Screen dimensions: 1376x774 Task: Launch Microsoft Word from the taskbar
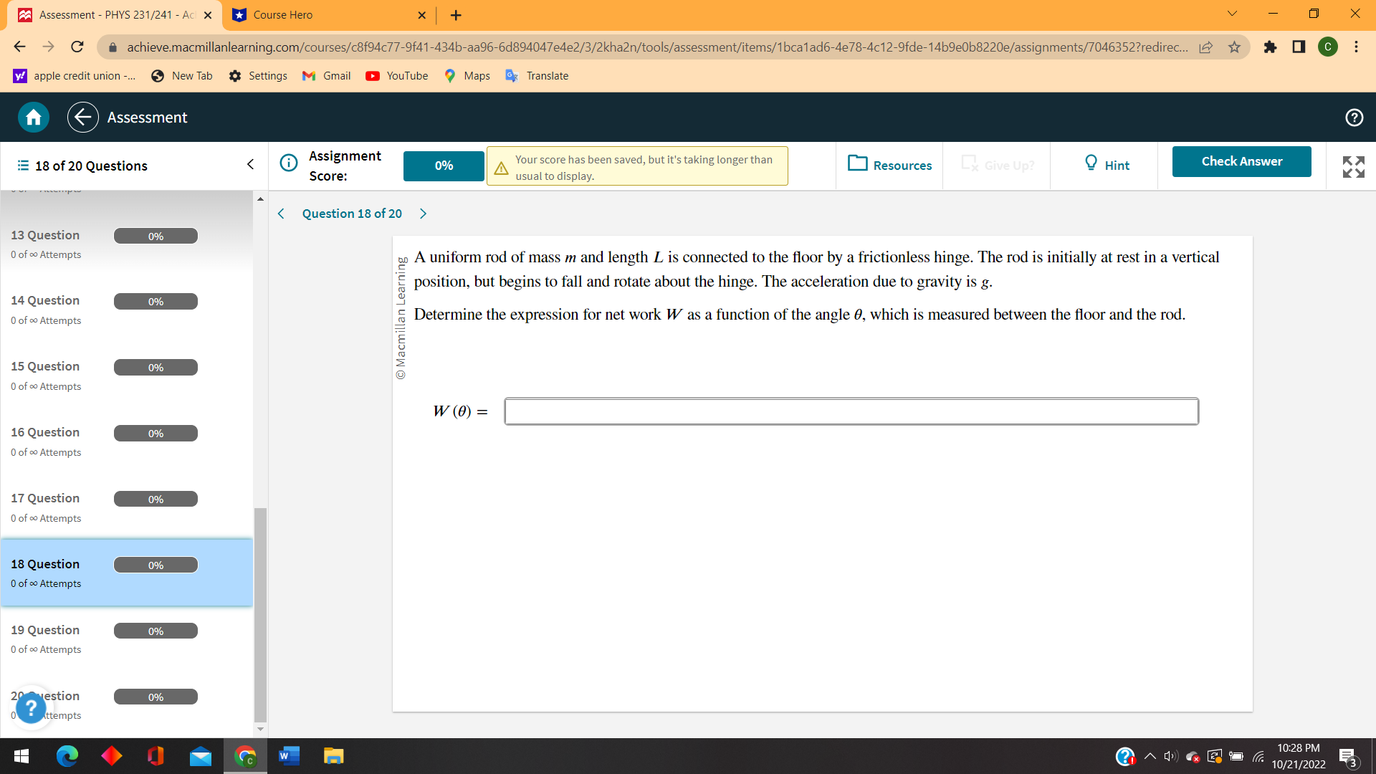288,756
